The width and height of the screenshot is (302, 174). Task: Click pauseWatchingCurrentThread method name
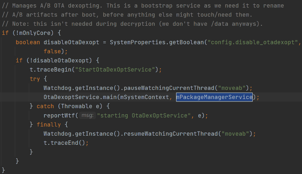[169, 88]
